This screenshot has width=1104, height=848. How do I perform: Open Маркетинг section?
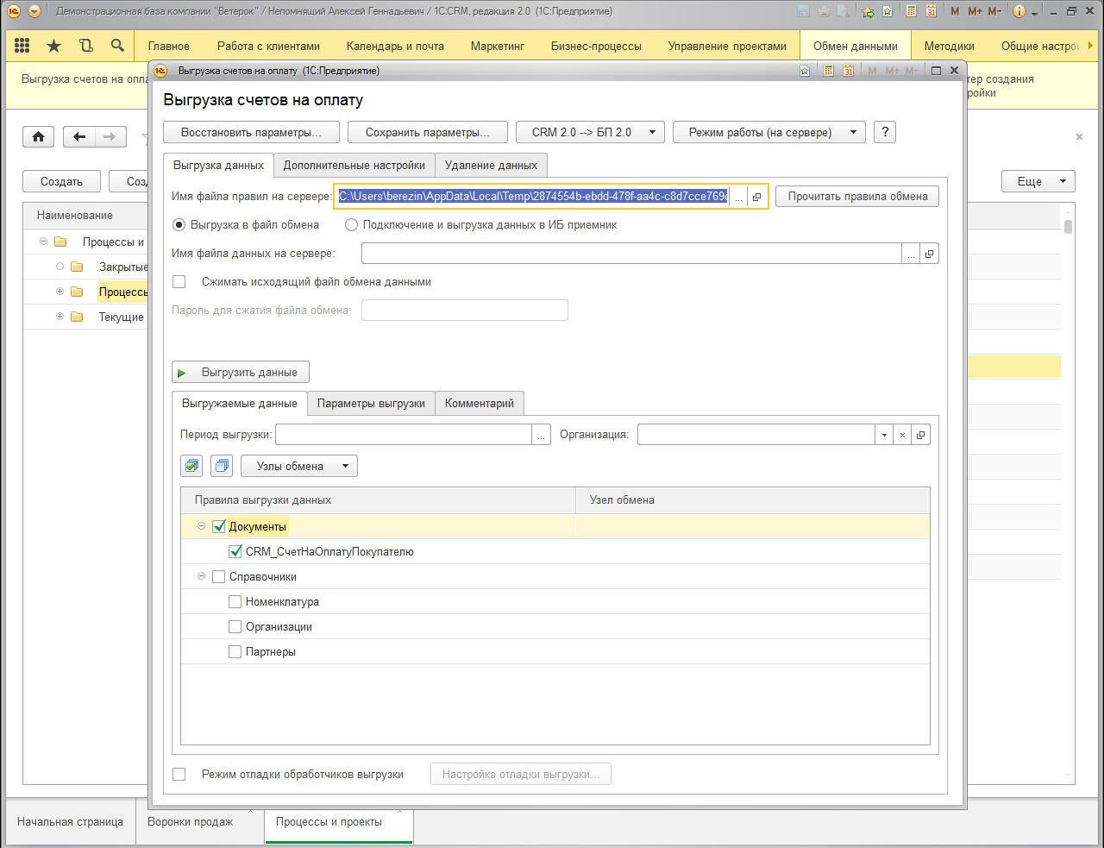coord(498,46)
